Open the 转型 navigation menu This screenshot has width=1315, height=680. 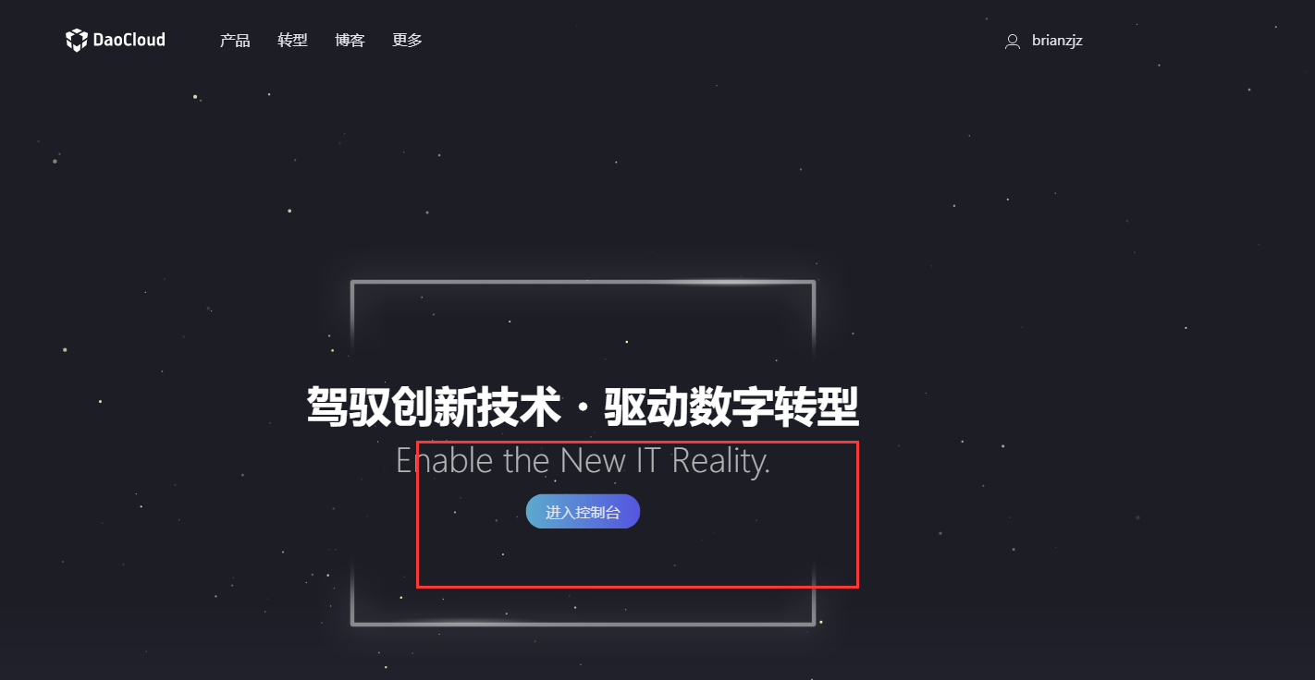pyautogui.click(x=292, y=41)
